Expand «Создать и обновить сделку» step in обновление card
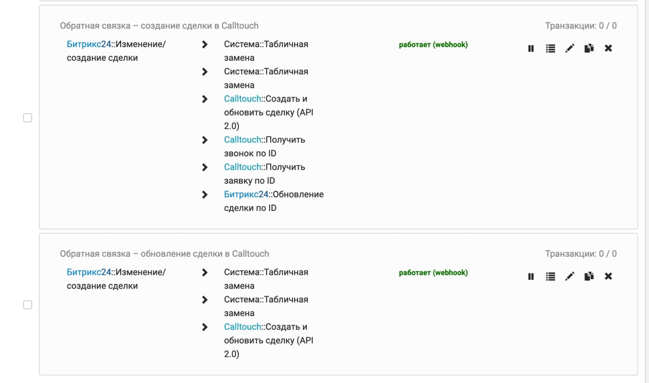 (205, 327)
